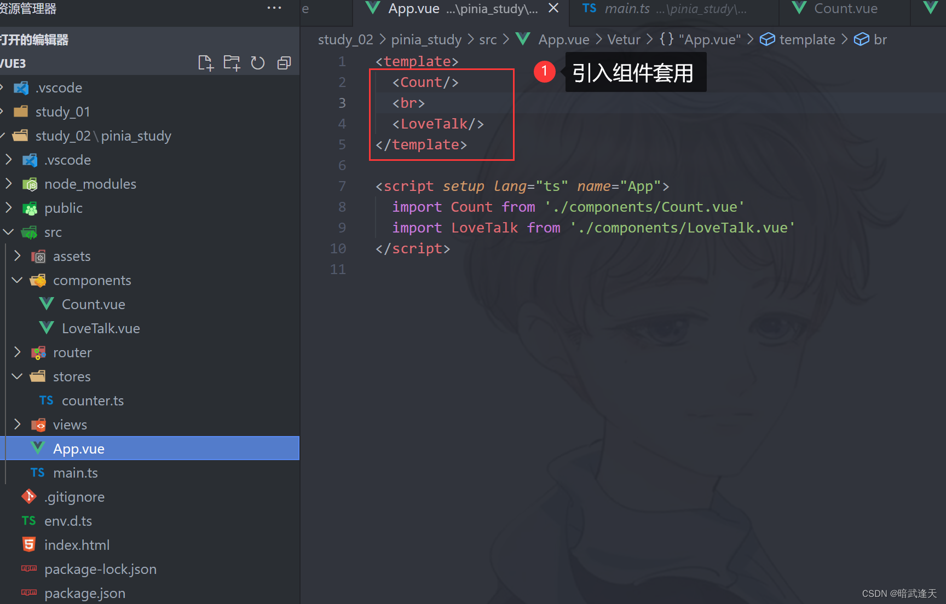The height and width of the screenshot is (604, 946).
Task: Select App.vue in the file tree
Action: [x=149, y=449]
